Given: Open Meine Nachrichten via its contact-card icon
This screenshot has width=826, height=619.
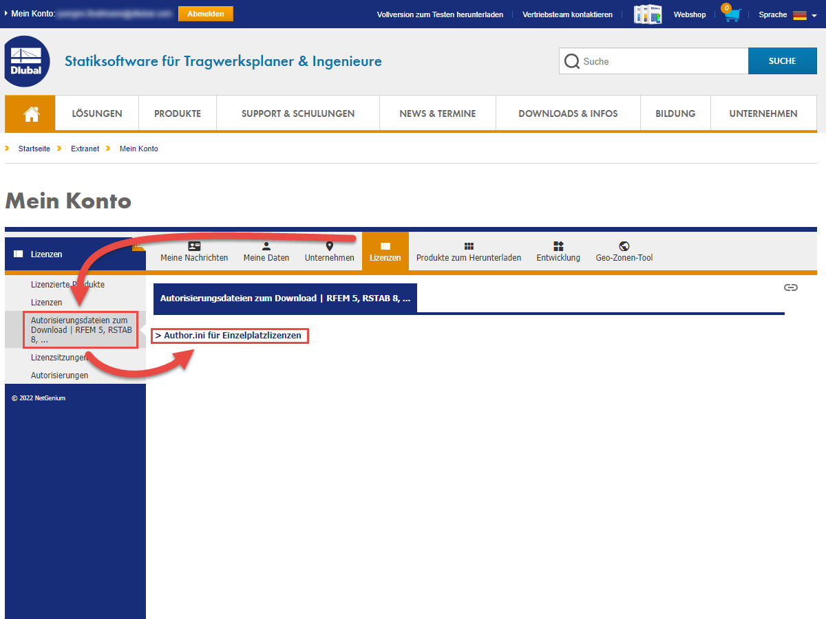Looking at the screenshot, I should [x=194, y=245].
